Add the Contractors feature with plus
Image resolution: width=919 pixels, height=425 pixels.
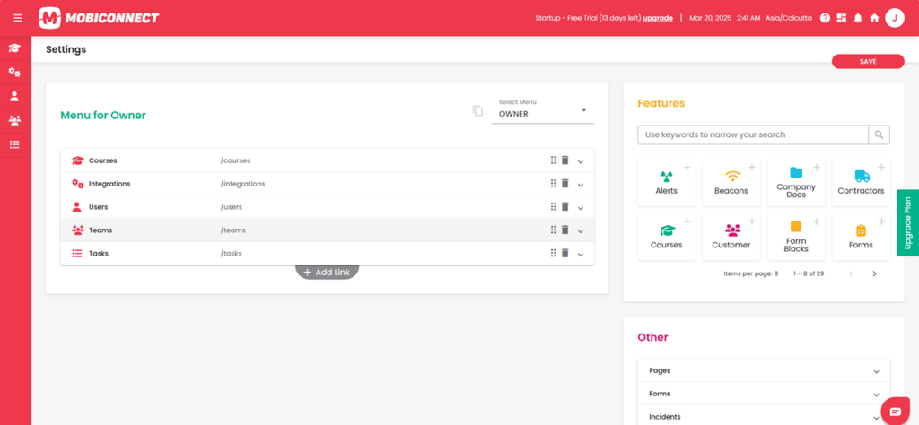point(881,168)
